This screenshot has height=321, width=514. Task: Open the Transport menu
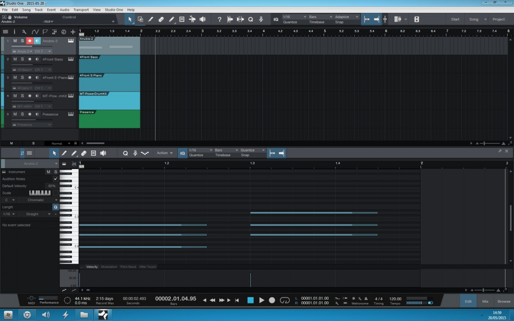point(81,9)
